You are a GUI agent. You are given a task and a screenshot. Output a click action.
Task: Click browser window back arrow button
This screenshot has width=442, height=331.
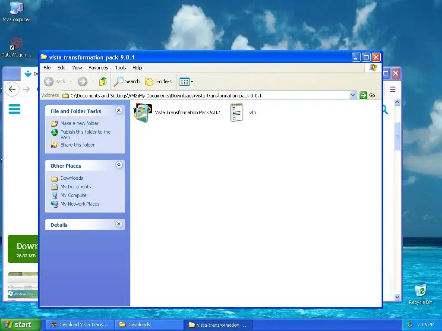[x=12, y=89]
